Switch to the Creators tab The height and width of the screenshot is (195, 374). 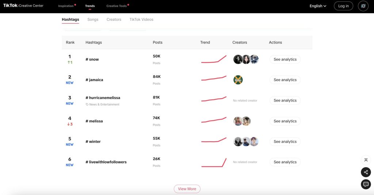[x=114, y=20]
